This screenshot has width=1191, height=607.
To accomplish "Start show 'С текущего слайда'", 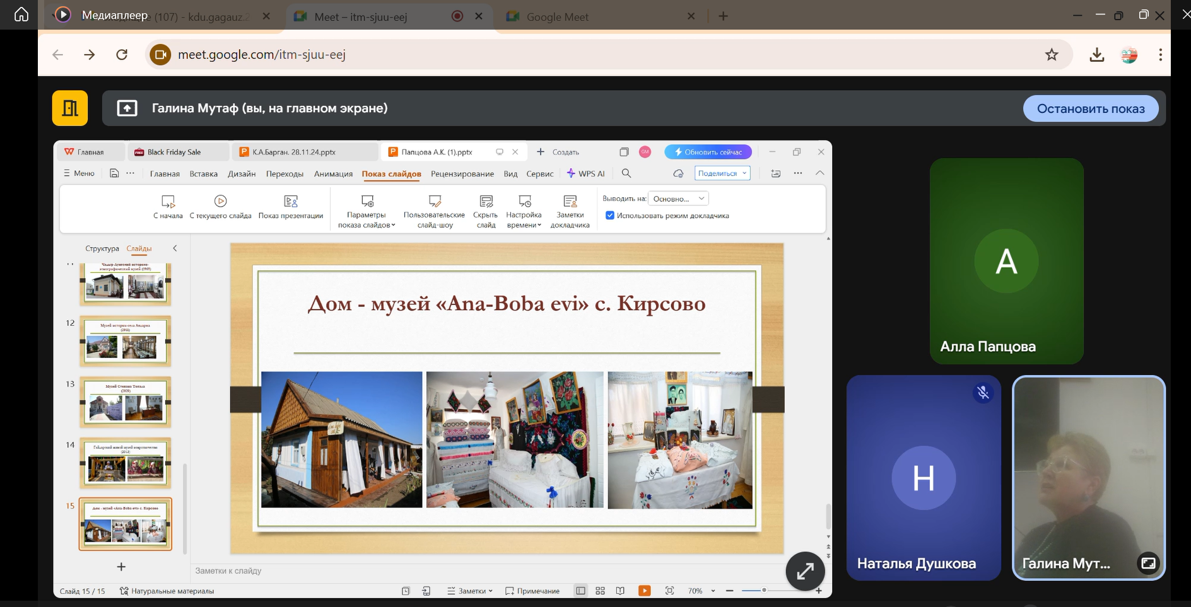I will pyautogui.click(x=220, y=202).
